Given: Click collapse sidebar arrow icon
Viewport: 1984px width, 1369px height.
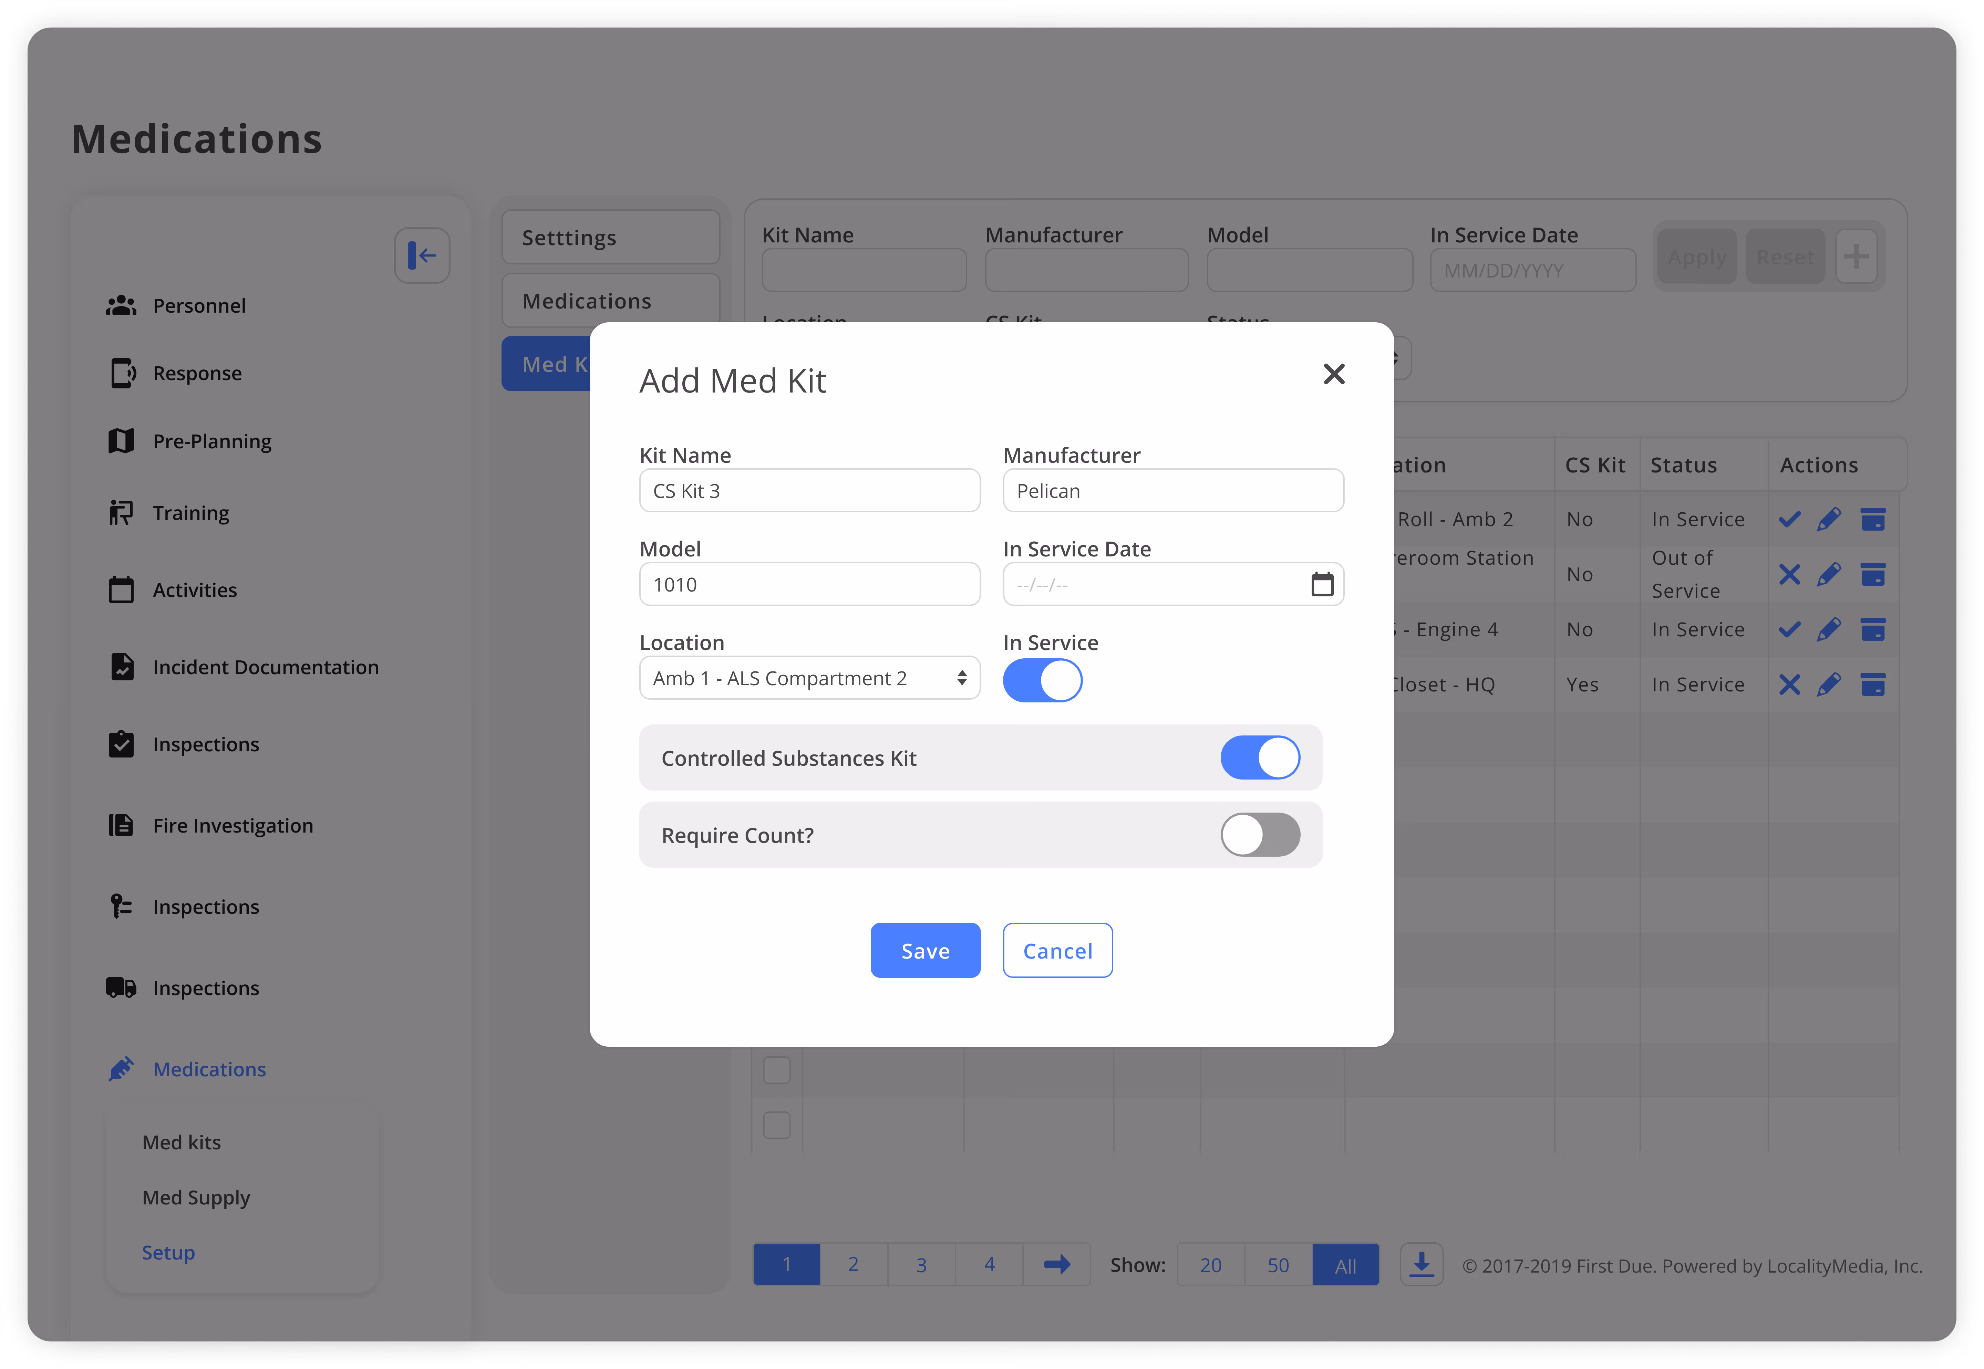Looking at the screenshot, I should (x=422, y=255).
